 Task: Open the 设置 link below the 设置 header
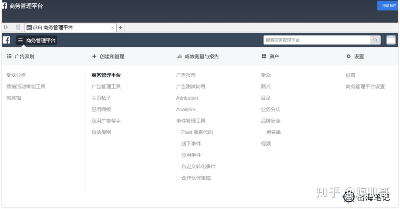pyautogui.click(x=350, y=75)
